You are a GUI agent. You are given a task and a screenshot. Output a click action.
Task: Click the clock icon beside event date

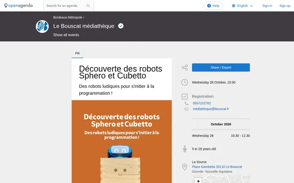coord(185,82)
